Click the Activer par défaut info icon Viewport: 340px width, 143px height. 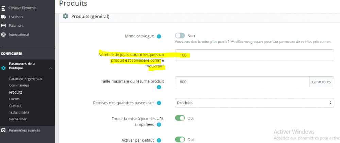click(159, 140)
